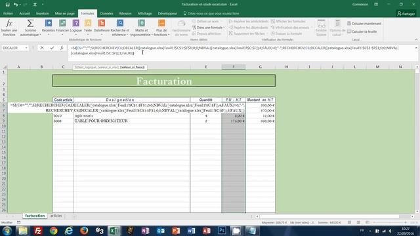Switch to the Développeur ribbon tab
This screenshot has width=420, height=236.
[167, 13]
